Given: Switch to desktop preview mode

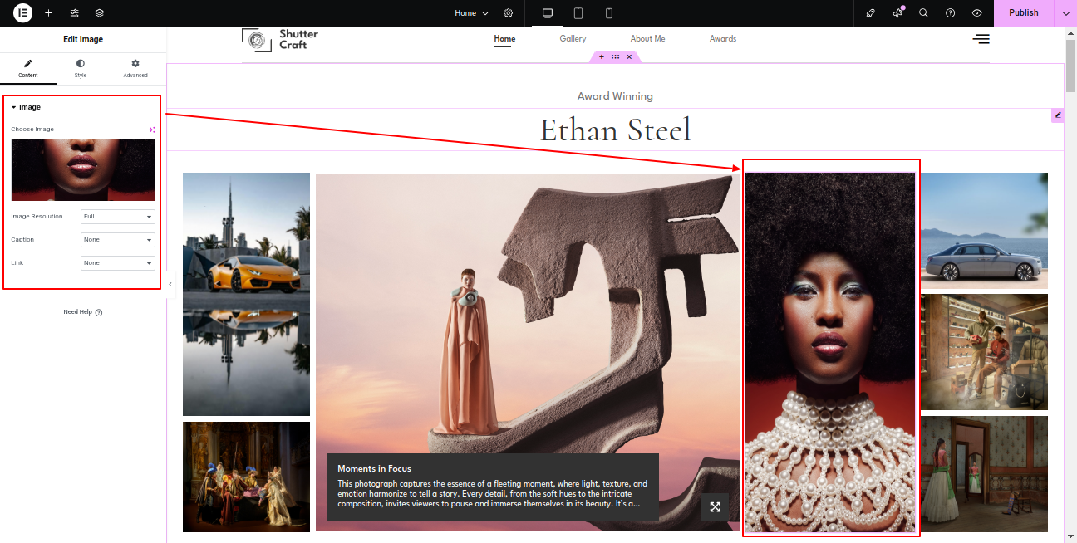Looking at the screenshot, I should pos(548,13).
